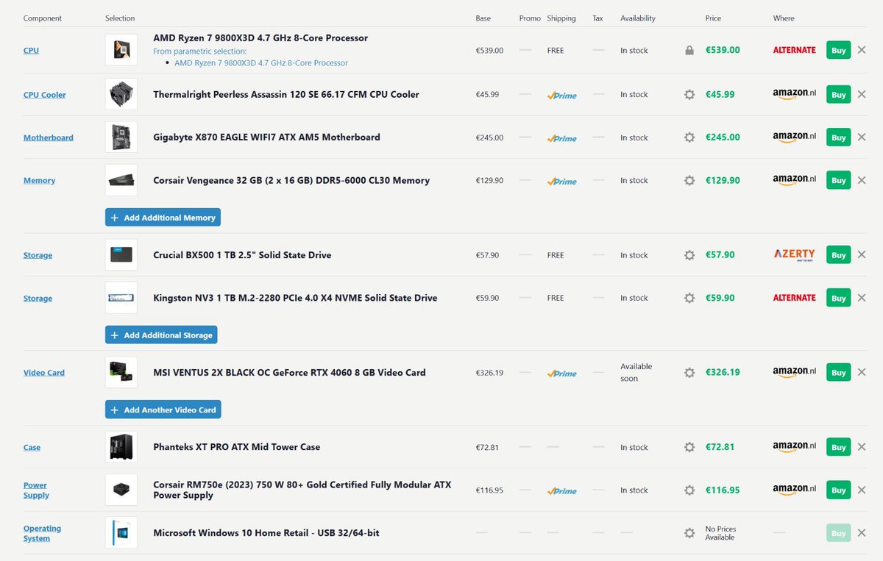This screenshot has height=561, width=883.
Task: Click amazon.nl logo on CPU Cooler row
Action: (x=795, y=95)
